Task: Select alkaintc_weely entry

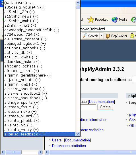Action: click(x=40, y=130)
